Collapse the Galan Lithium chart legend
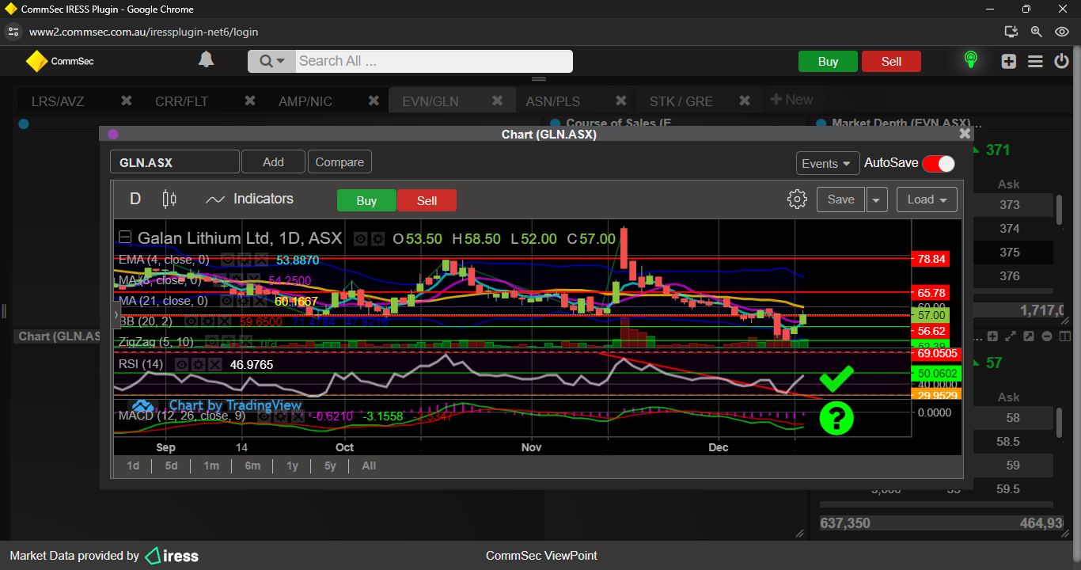 click(x=125, y=237)
